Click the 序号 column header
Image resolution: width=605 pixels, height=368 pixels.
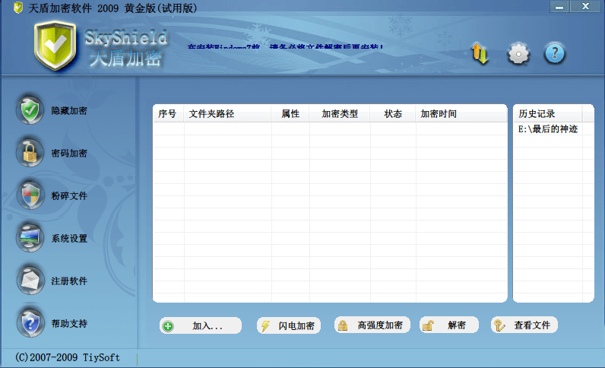(x=168, y=114)
